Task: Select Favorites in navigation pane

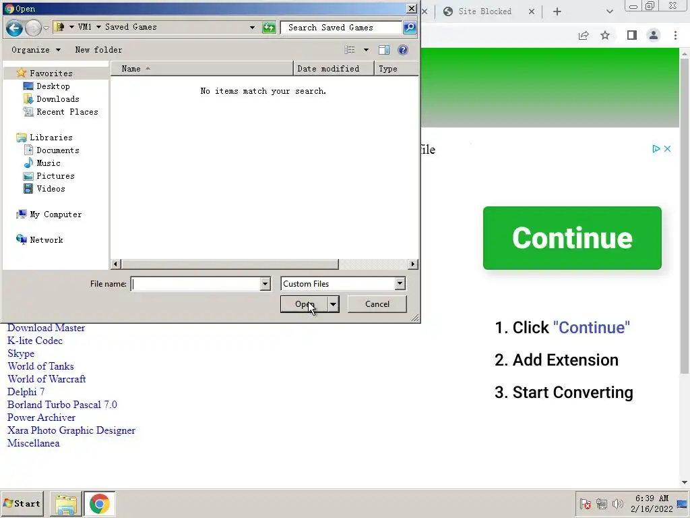Action: [x=51, y=73]
